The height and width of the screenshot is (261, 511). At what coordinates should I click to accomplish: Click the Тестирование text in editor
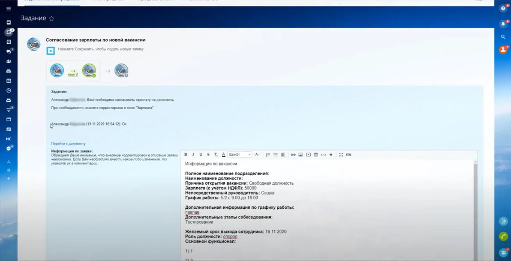click(x=199, y=222)
